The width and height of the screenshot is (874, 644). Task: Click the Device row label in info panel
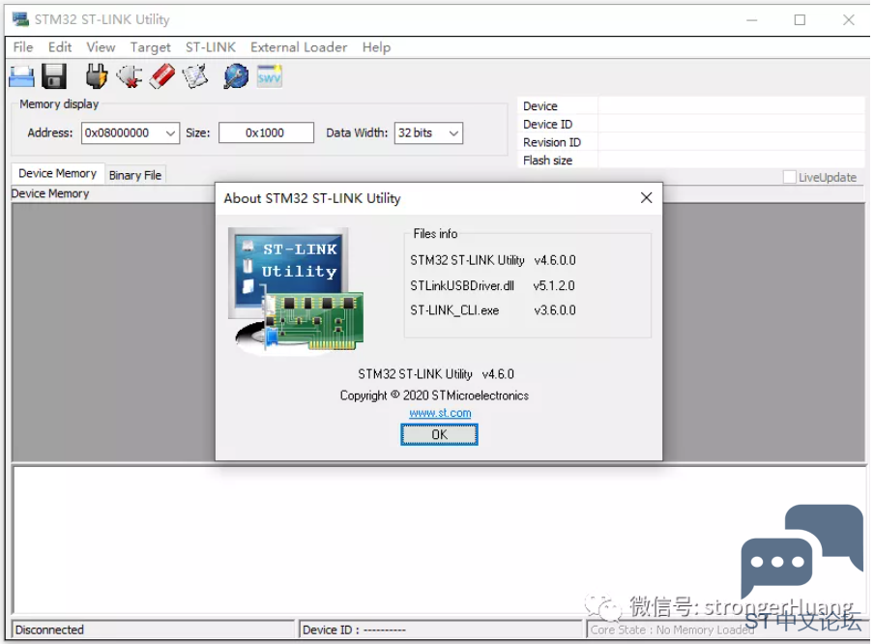point(539,106)
